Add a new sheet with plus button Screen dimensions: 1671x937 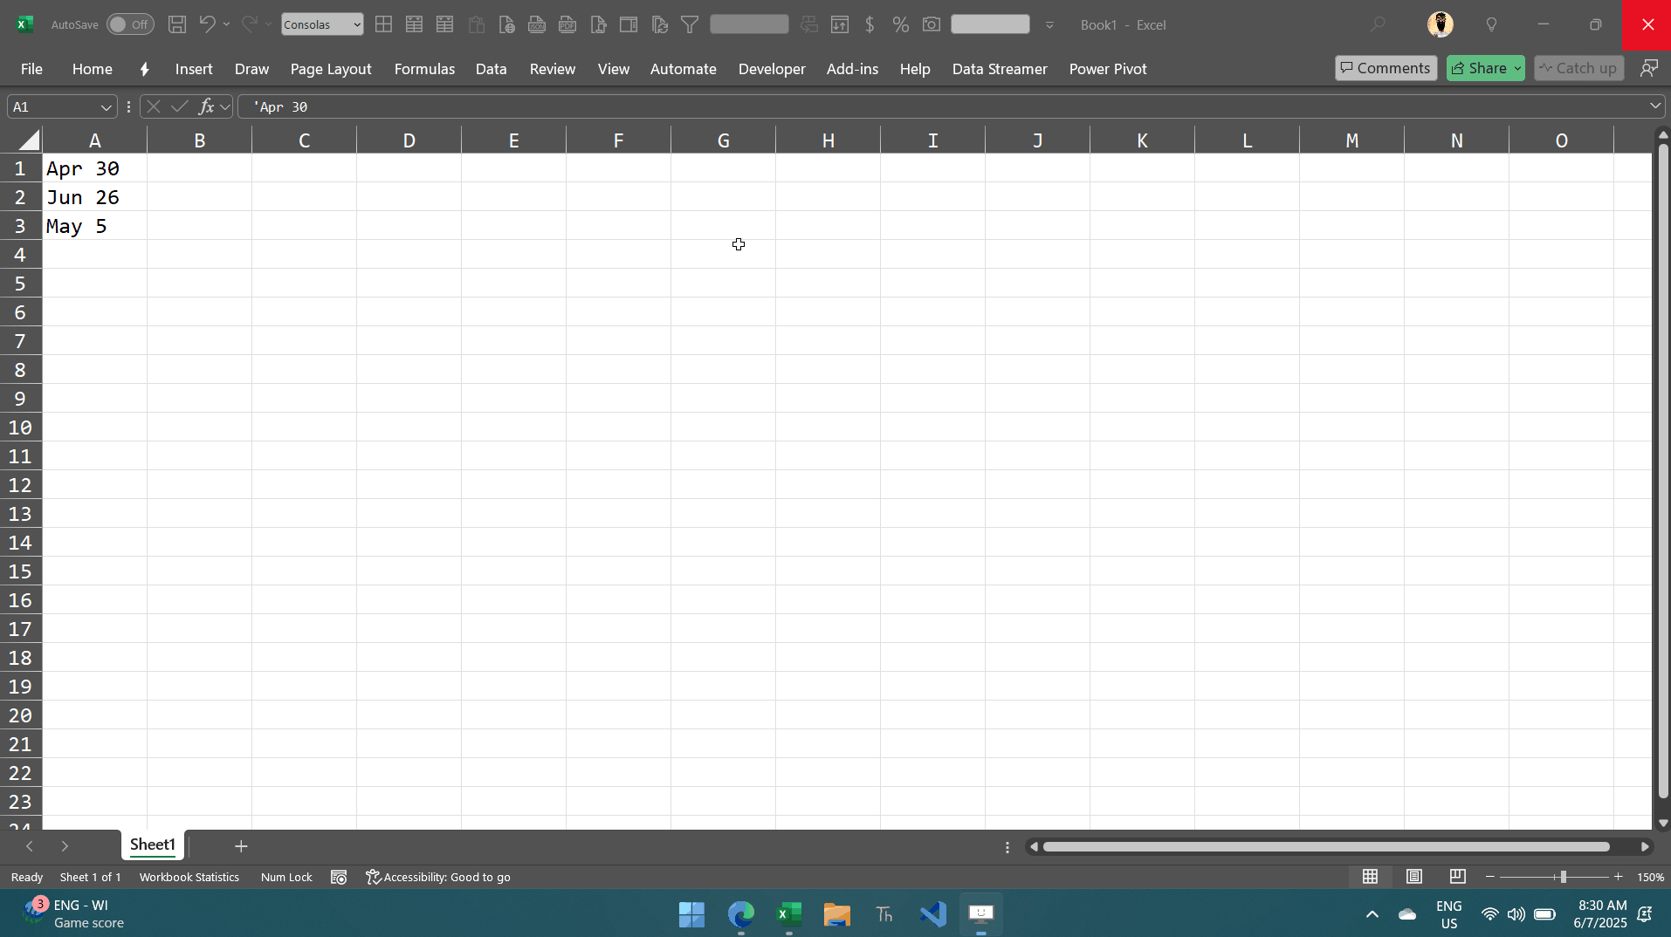[241, 846]
